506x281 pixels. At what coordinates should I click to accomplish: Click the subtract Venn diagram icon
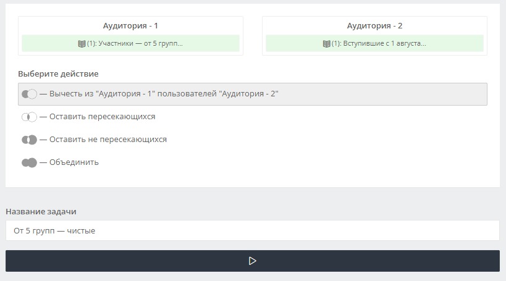(29, 94)
